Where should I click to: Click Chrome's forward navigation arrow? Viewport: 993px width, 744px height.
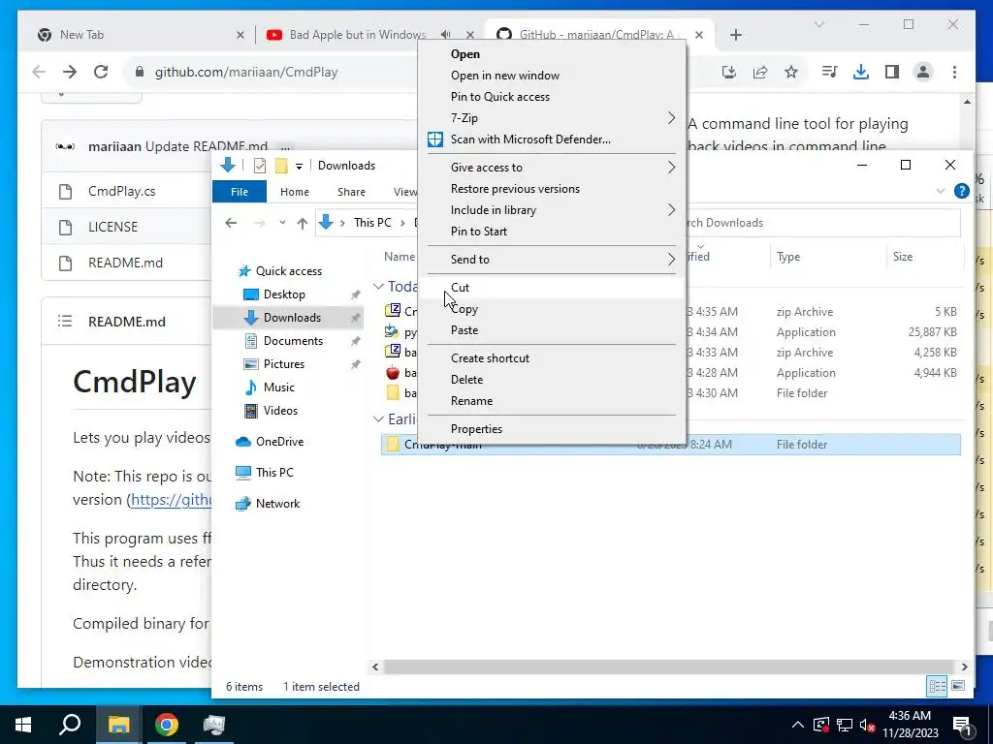click(x=70, y=72)
